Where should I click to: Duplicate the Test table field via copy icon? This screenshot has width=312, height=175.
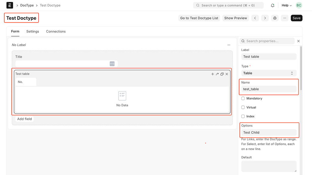coord(222,74)
